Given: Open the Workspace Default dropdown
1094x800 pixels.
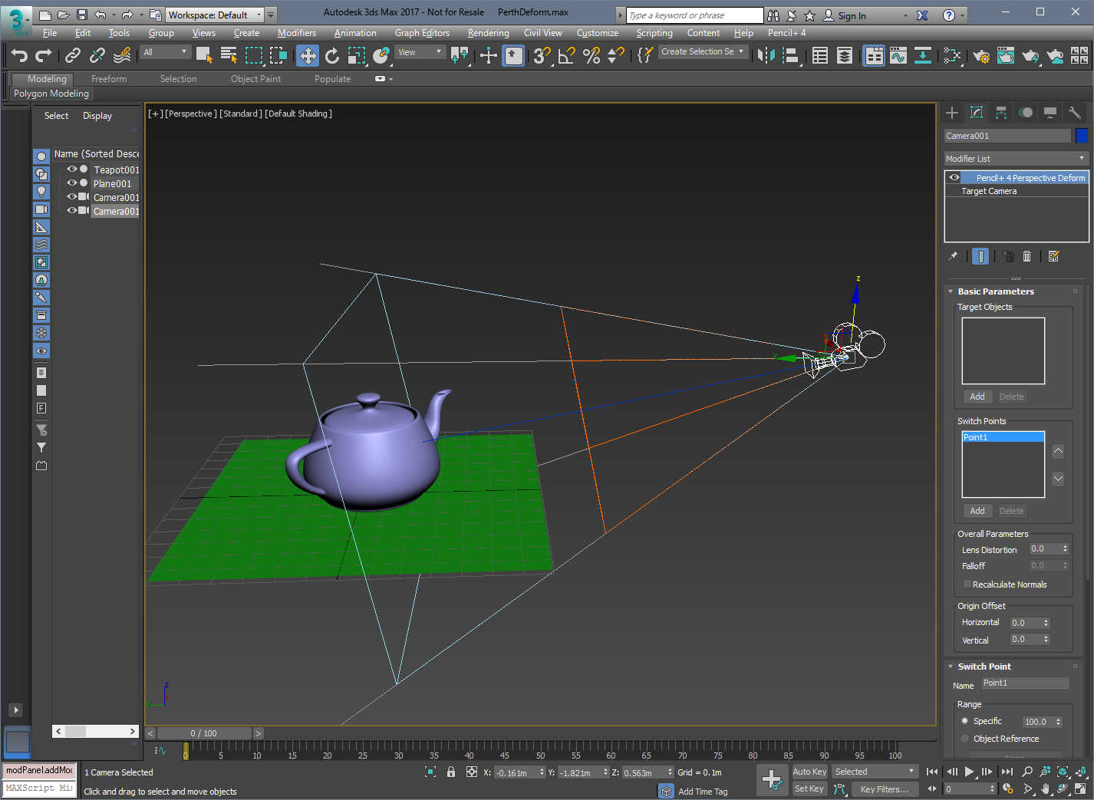Looking at the screenshot, I should click(215, 15).
